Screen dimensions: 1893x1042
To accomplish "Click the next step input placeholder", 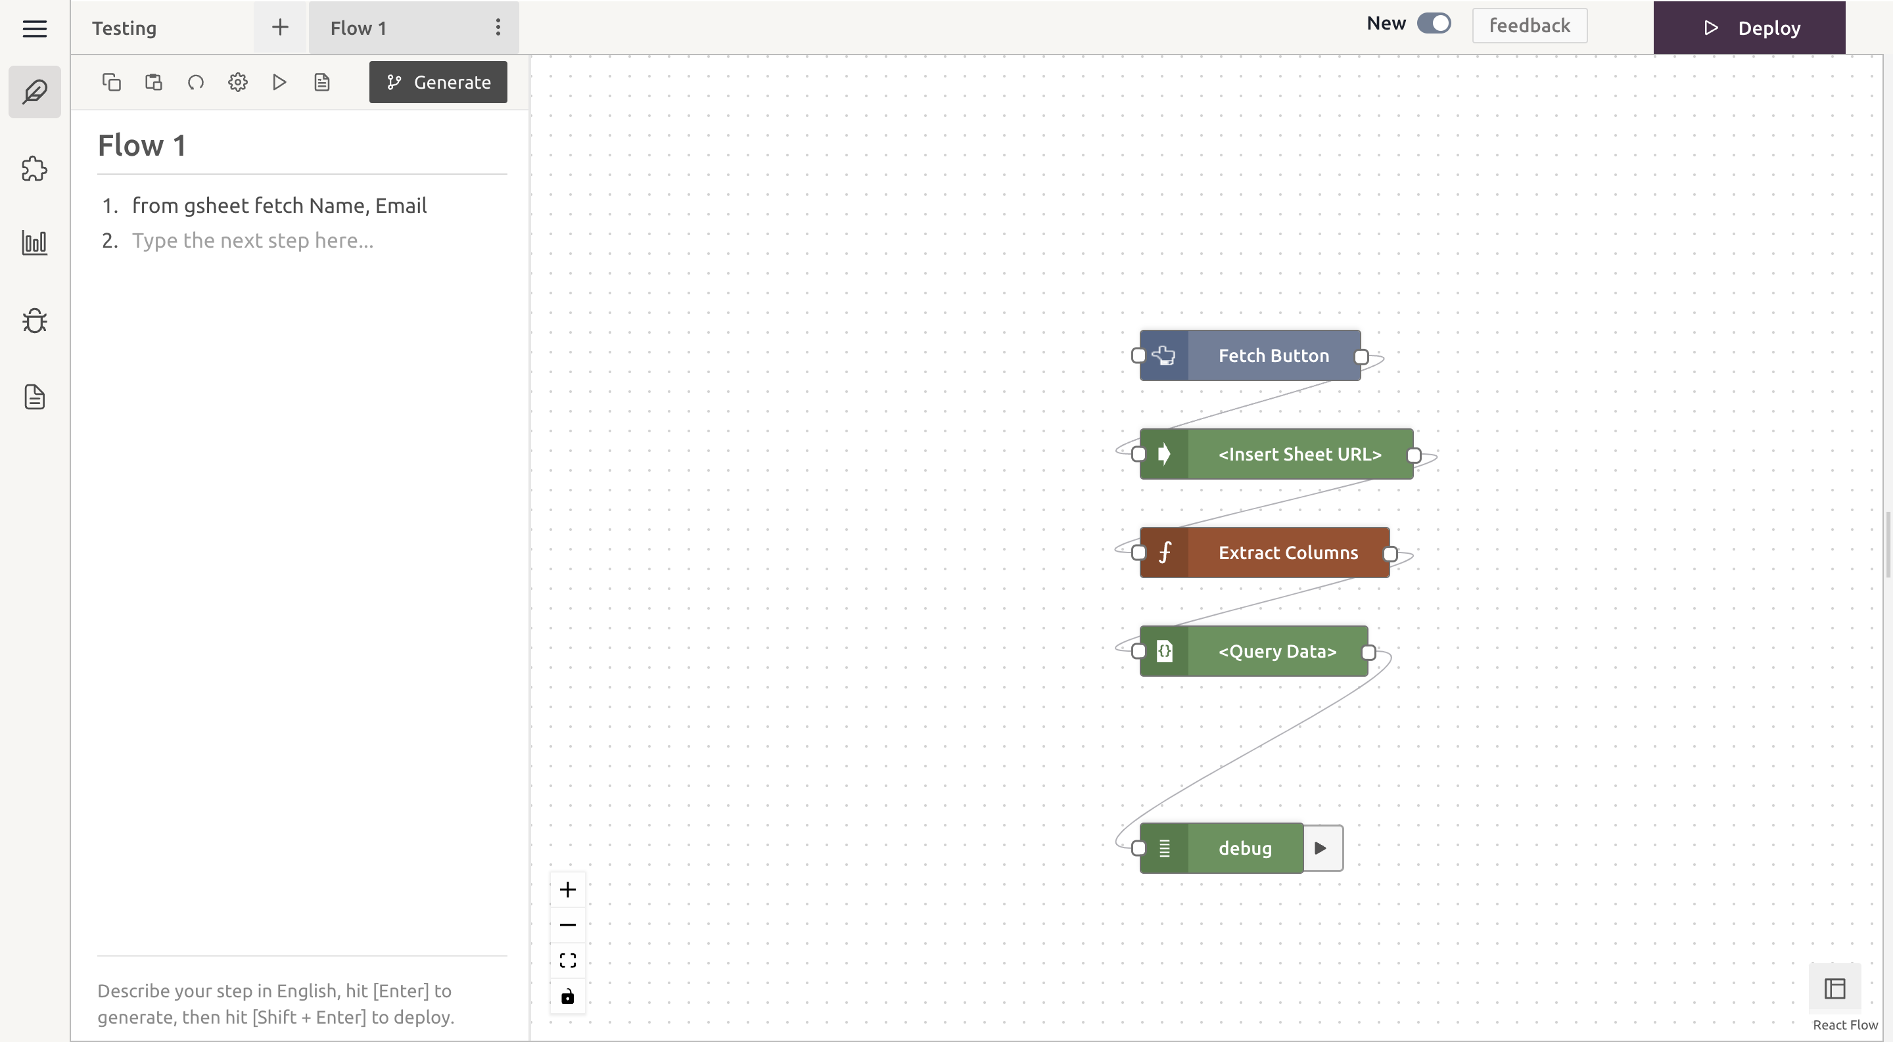I will (x=253, y=241).
